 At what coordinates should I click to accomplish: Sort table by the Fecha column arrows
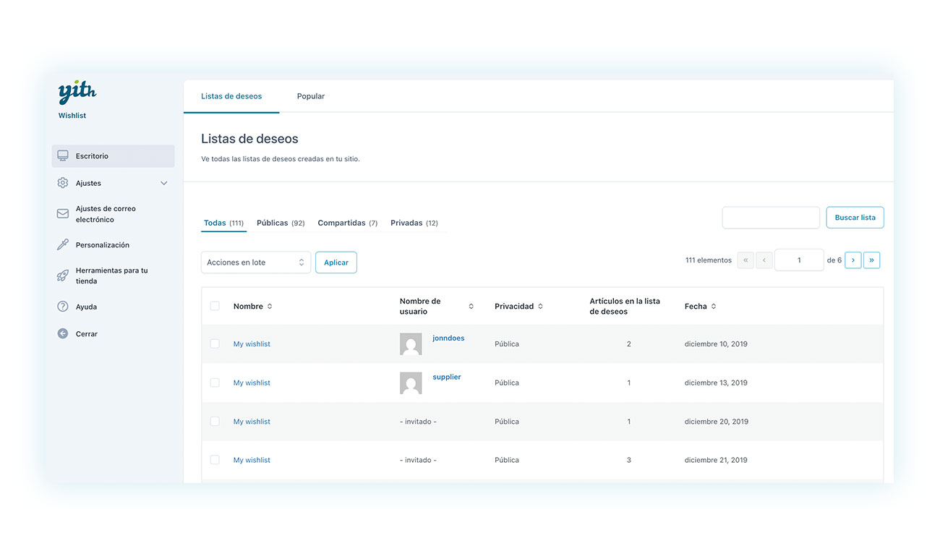pyautogui.click(x=714, y=307)
